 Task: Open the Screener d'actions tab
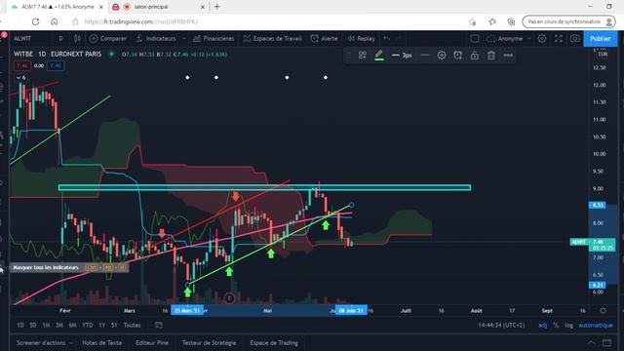[41, 342]
